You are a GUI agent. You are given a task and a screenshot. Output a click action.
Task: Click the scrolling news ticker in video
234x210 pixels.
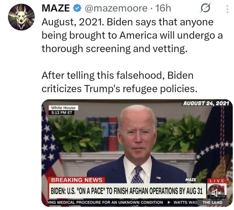pyautogui.click(x=123, y=202)
